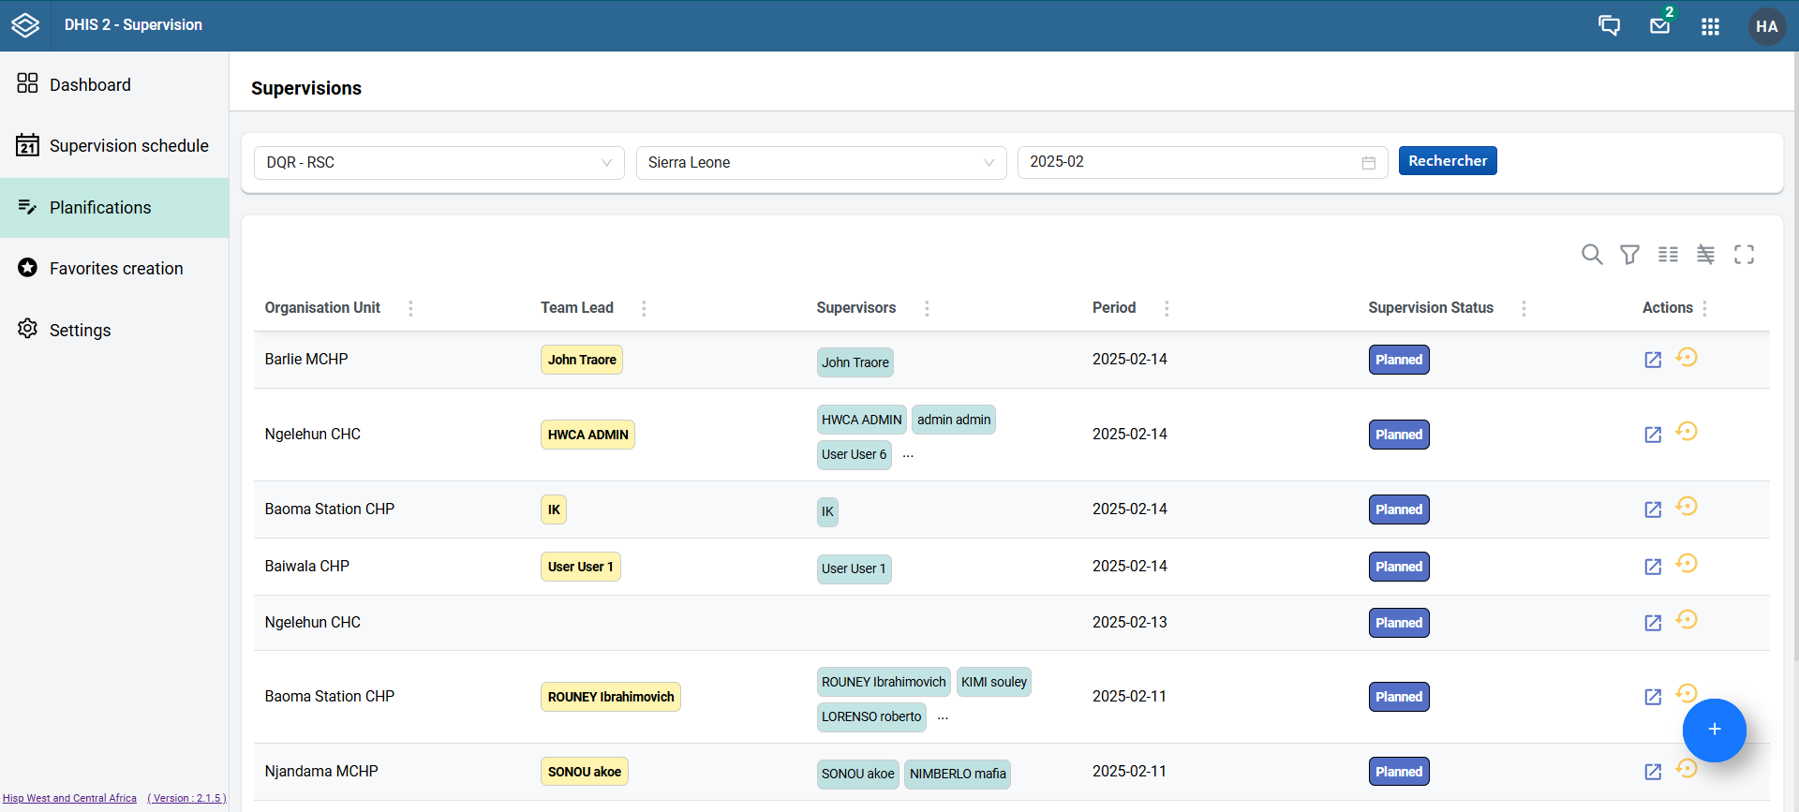Expand the Sierra Leone organisation dropdown
This screenshot has height=812, width=1799.
(x=821, y=162)
